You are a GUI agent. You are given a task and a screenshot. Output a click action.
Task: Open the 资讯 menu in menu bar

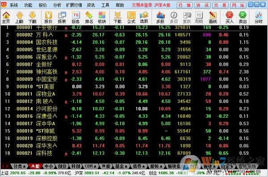coord(91,5)
